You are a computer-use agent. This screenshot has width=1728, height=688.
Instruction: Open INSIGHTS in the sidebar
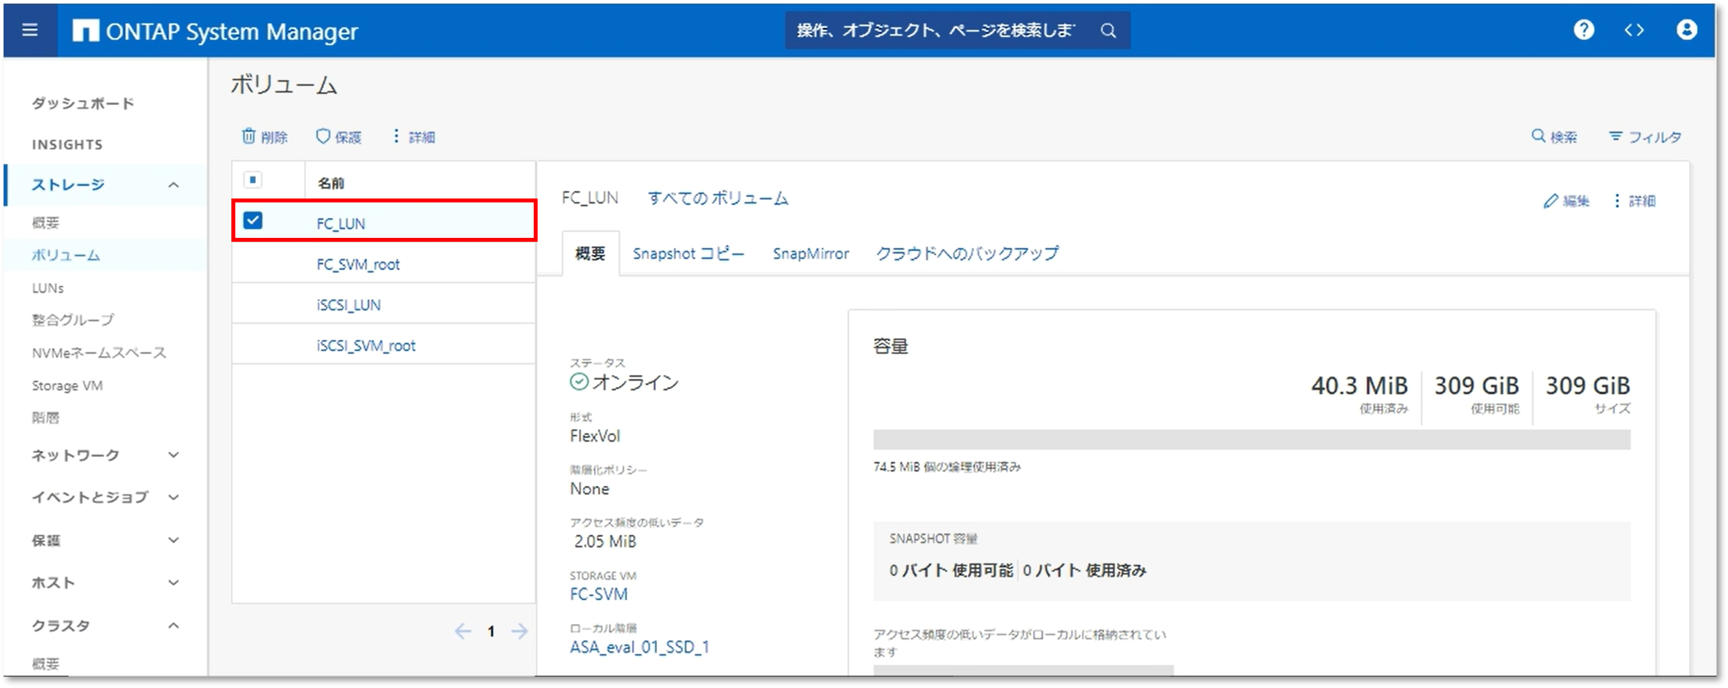point(67,145)
